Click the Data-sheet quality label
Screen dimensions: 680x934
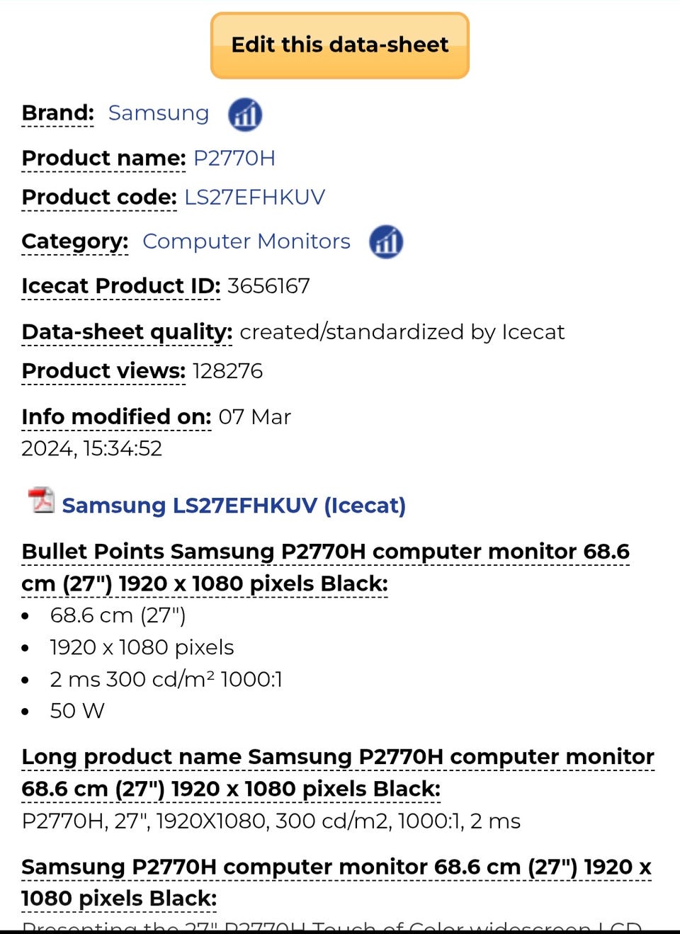[x=127, y=331]
